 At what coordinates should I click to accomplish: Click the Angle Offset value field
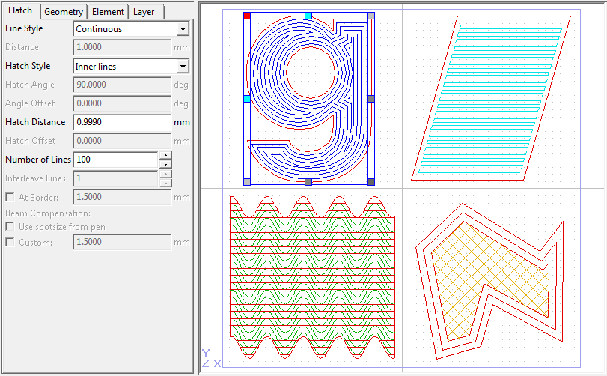point(122,103)
